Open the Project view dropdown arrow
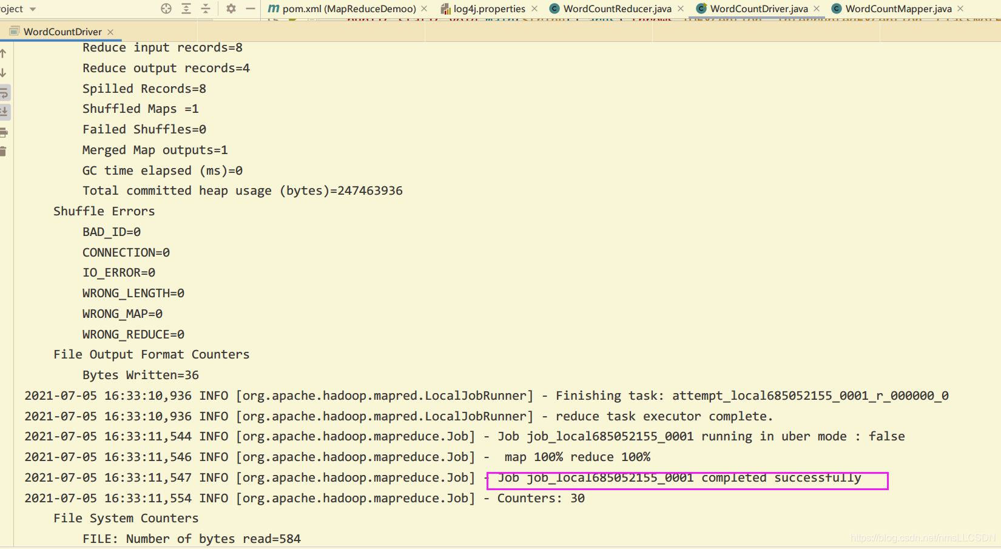The image size is (1001, 549). 33,9
